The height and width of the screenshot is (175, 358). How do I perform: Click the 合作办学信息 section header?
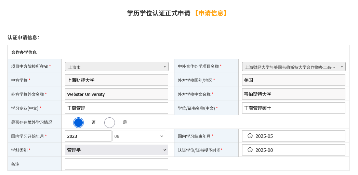(24, 53)
